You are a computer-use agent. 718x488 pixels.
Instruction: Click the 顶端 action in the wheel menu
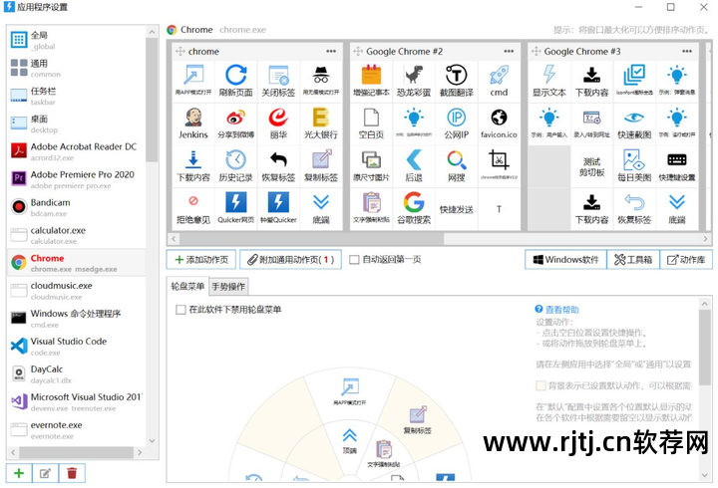pos(349,441)
